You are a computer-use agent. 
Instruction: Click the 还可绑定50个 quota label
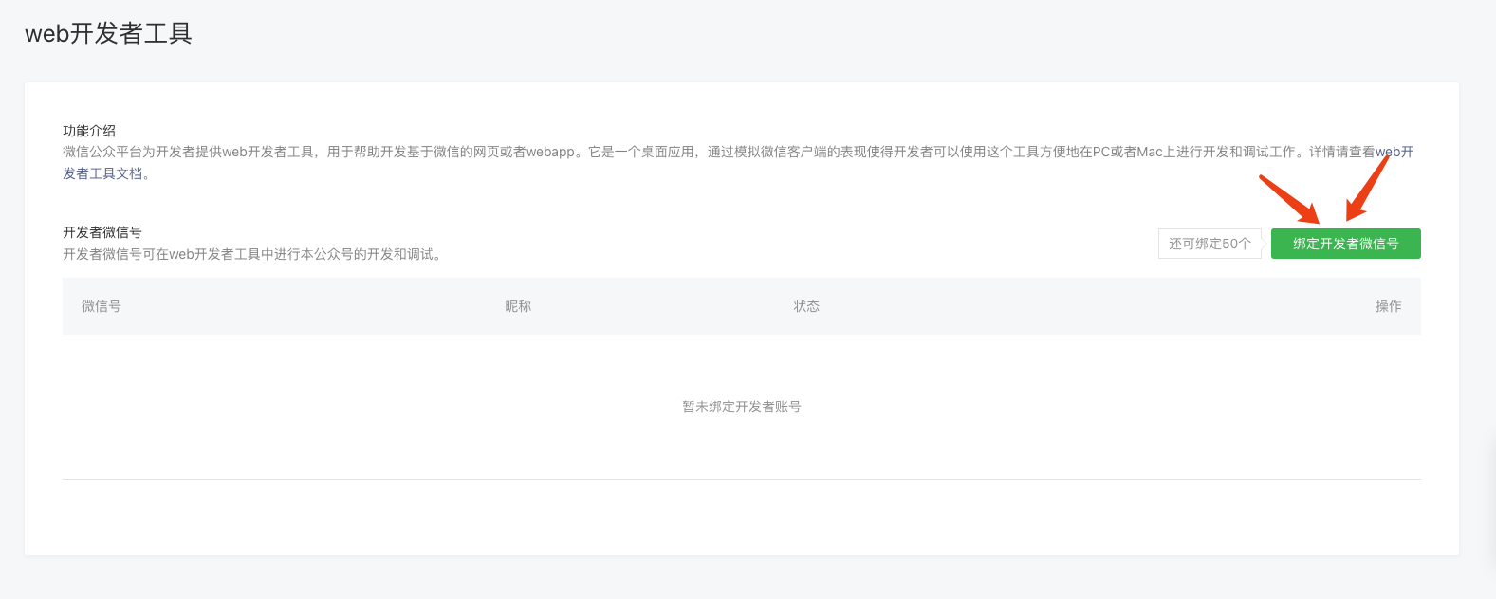pos(1210,244)
